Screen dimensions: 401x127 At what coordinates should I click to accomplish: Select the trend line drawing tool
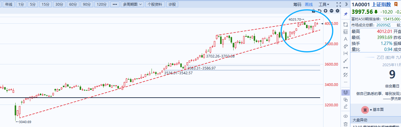(346, 46)
